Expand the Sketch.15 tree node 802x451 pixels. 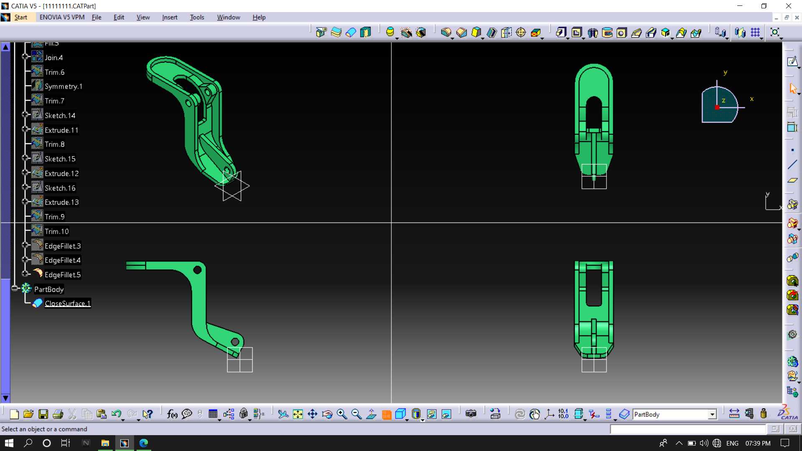click(25, 158)
